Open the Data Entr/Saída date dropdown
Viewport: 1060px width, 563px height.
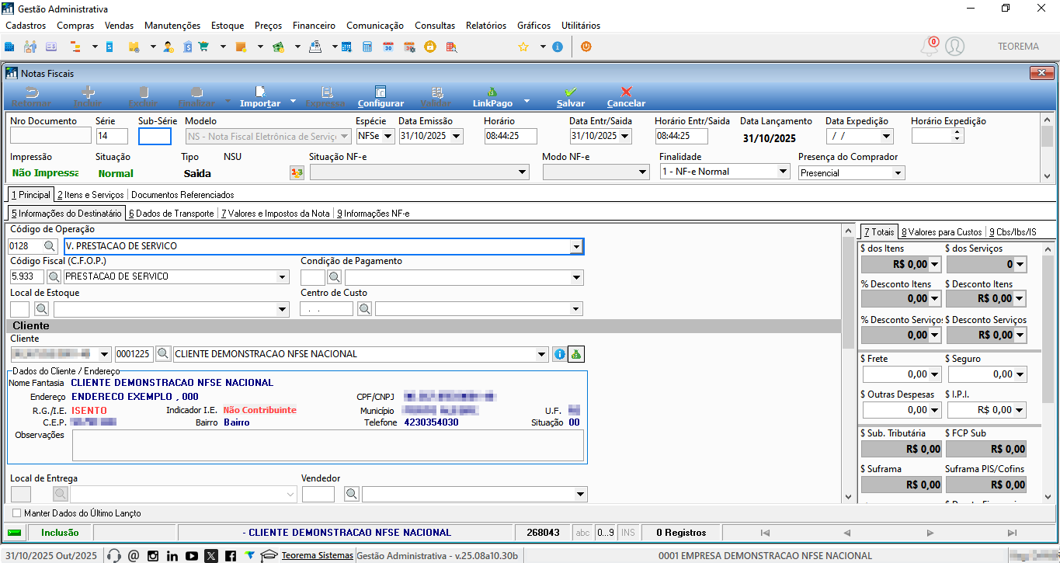625,137
